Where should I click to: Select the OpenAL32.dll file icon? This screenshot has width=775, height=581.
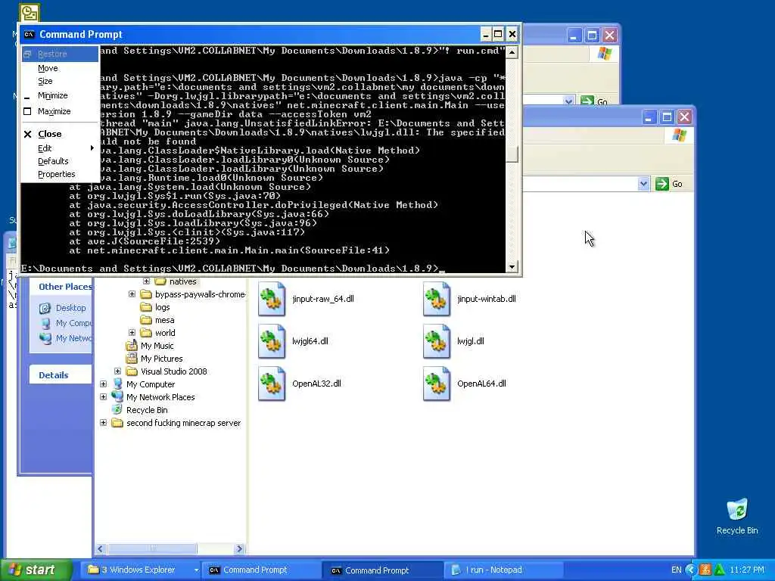[x=272, y=384]
